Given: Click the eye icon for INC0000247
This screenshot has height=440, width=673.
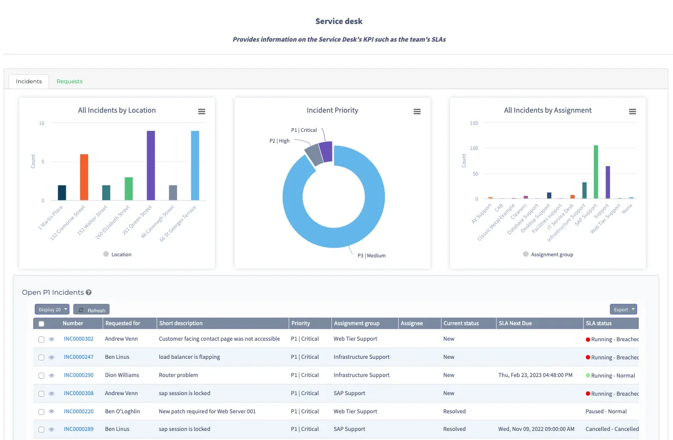Looking at the screenshot, I should [x=52, y=358].
